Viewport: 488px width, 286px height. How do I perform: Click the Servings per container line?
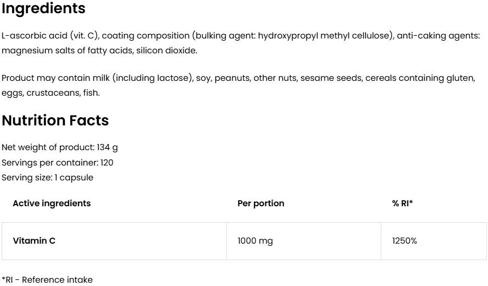58,162
